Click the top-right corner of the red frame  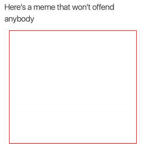coord(136,31)
